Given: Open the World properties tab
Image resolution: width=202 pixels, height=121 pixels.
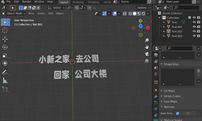Looking at the screenshot, I should tap(156, 74).
